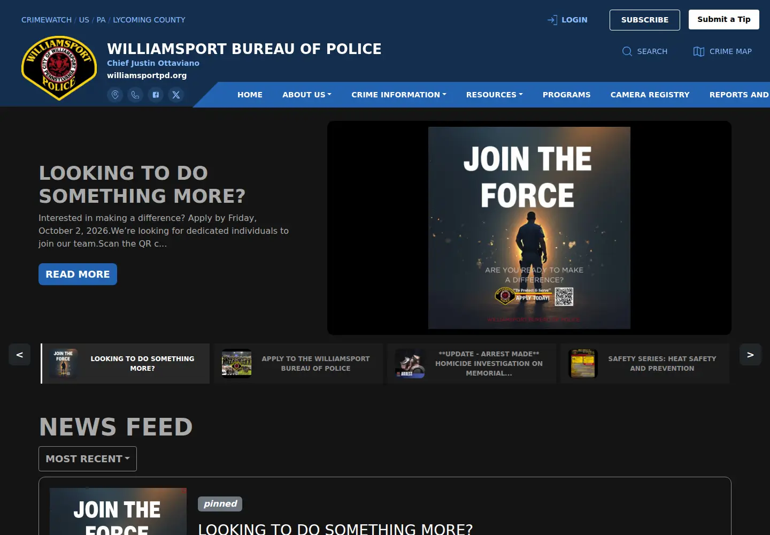
Task: Click the Williamsport police badge logo
Action: (x=59, y=68)
